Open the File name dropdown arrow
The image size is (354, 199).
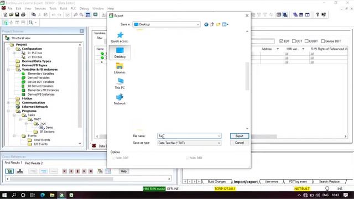[219, 136]
